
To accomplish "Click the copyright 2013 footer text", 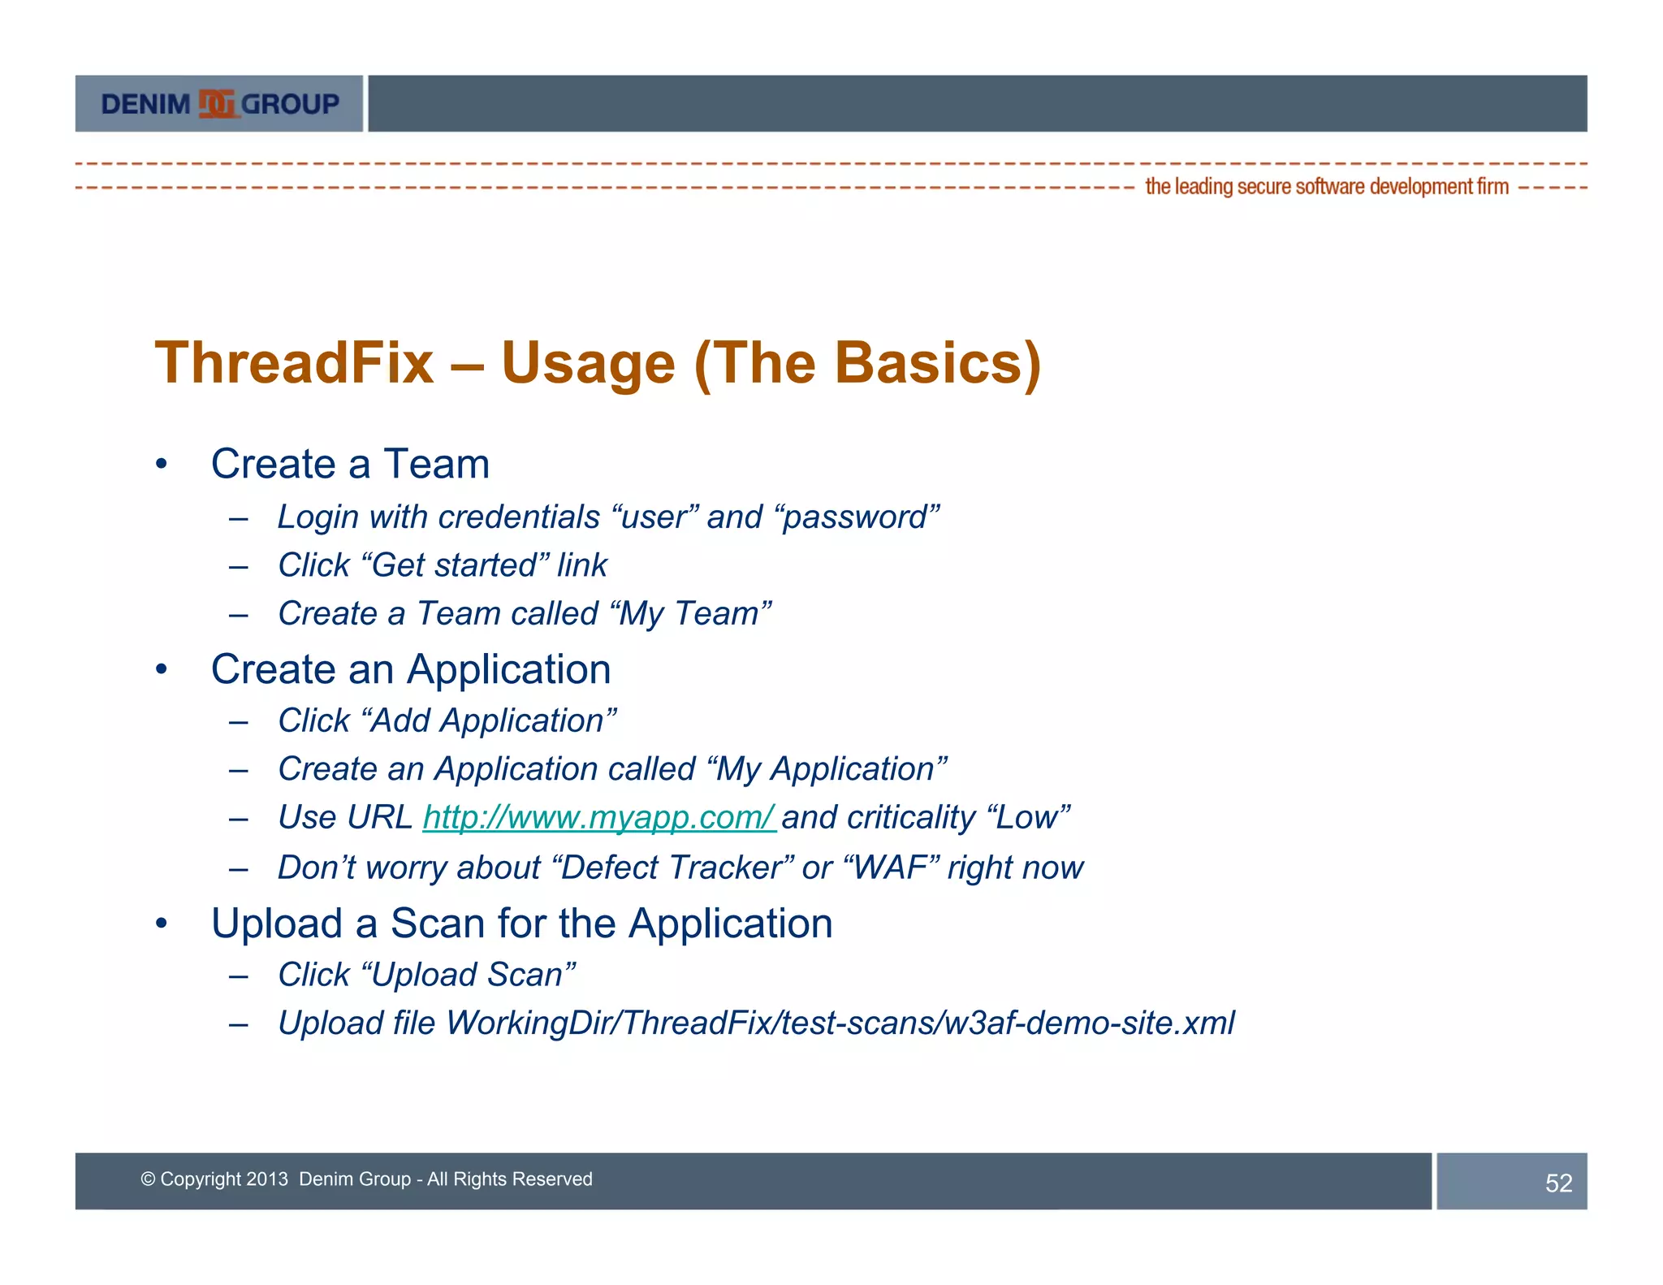I will pyautogui.click(x=366, y=1179).
